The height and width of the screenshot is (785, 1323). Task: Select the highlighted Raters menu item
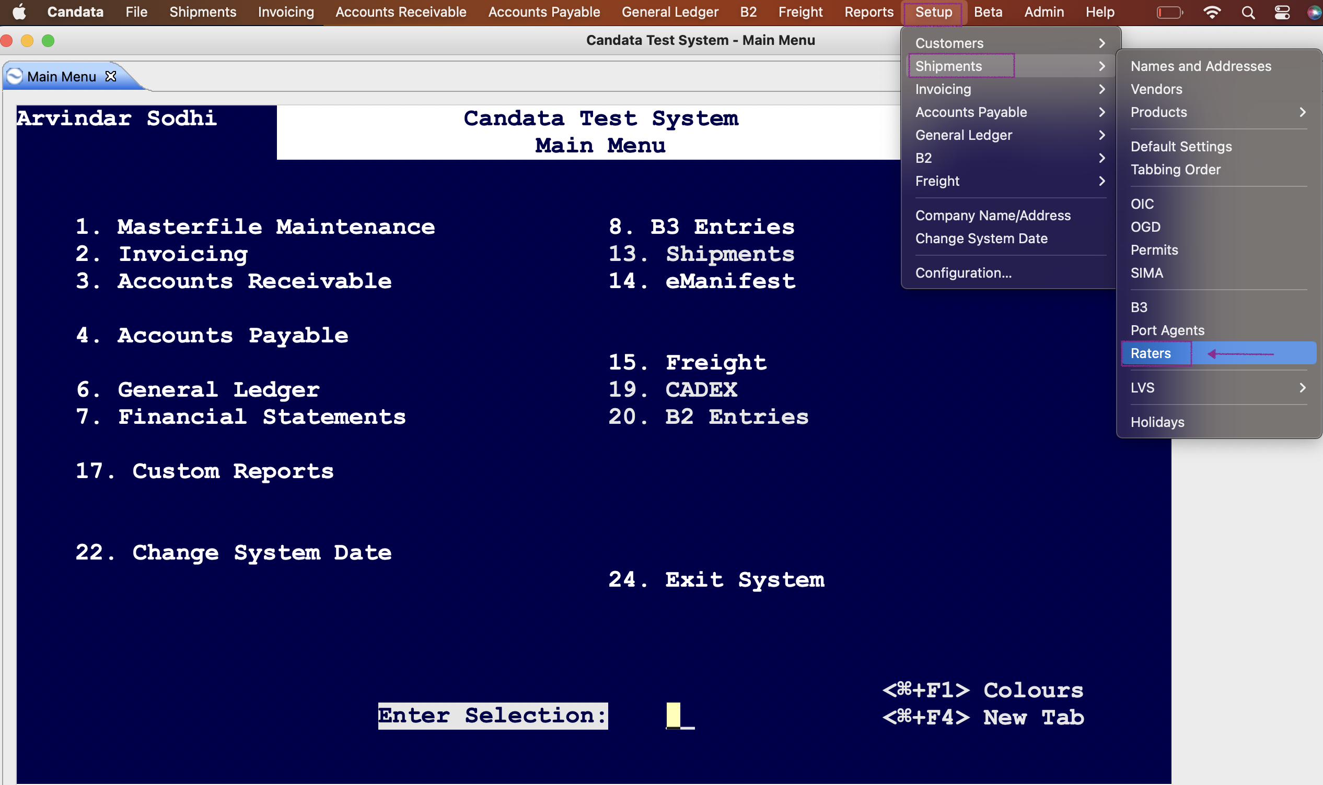tap(1218, 353)
